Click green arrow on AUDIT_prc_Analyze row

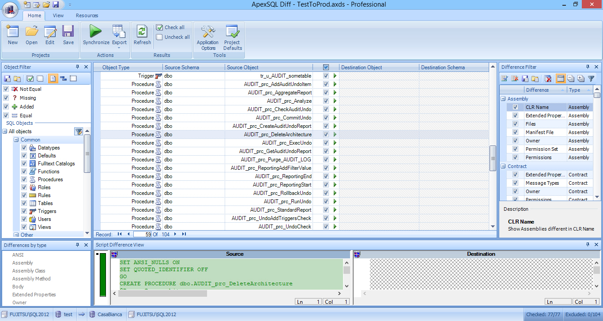pyautogui.click(x=335, y=101)
